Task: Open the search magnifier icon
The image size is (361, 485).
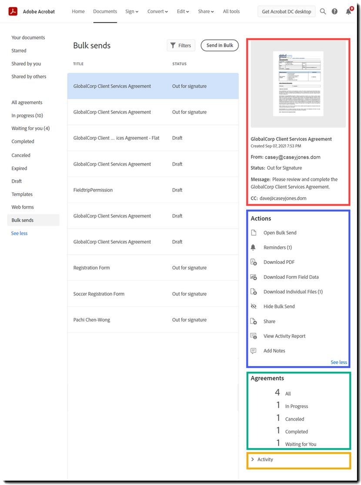Action: [323, 11]
